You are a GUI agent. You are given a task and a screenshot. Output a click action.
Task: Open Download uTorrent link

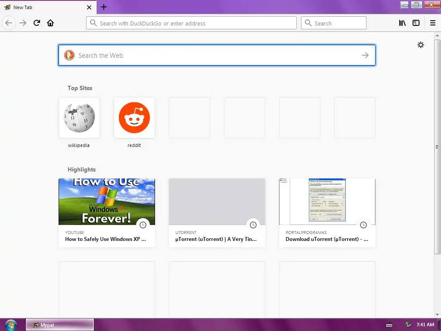(327, 239)
